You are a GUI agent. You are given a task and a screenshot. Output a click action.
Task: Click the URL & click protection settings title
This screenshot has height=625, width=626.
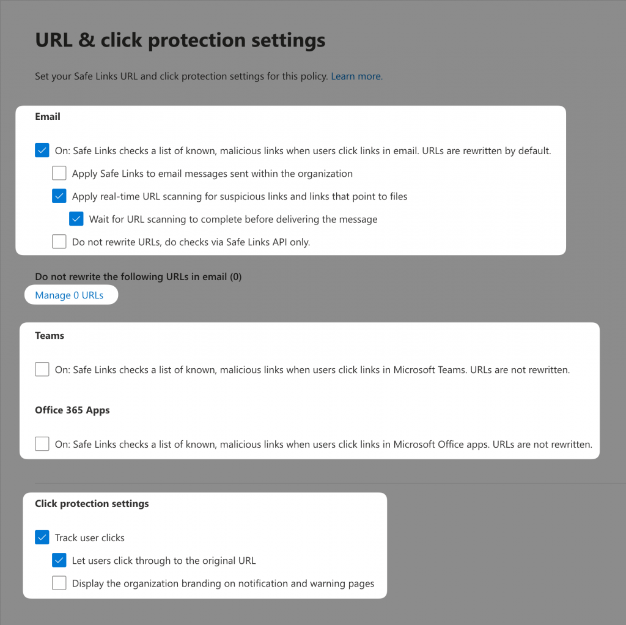[179, 40]
